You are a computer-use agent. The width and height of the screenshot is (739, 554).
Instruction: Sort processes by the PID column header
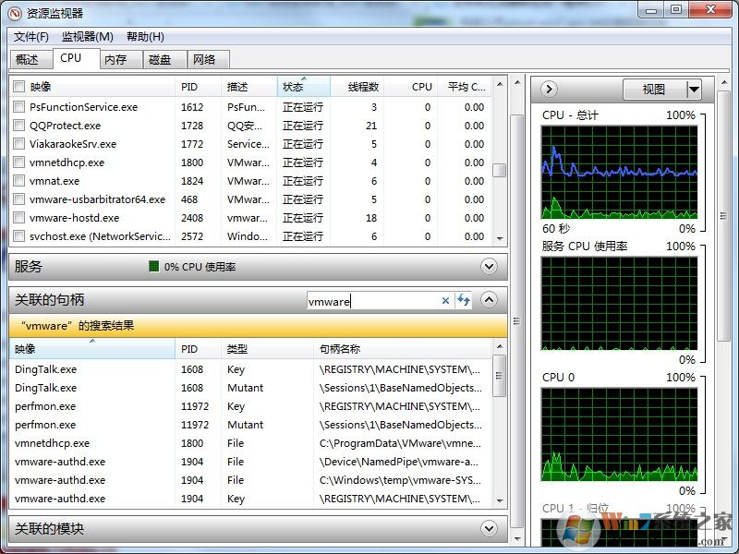pos(189,87)
